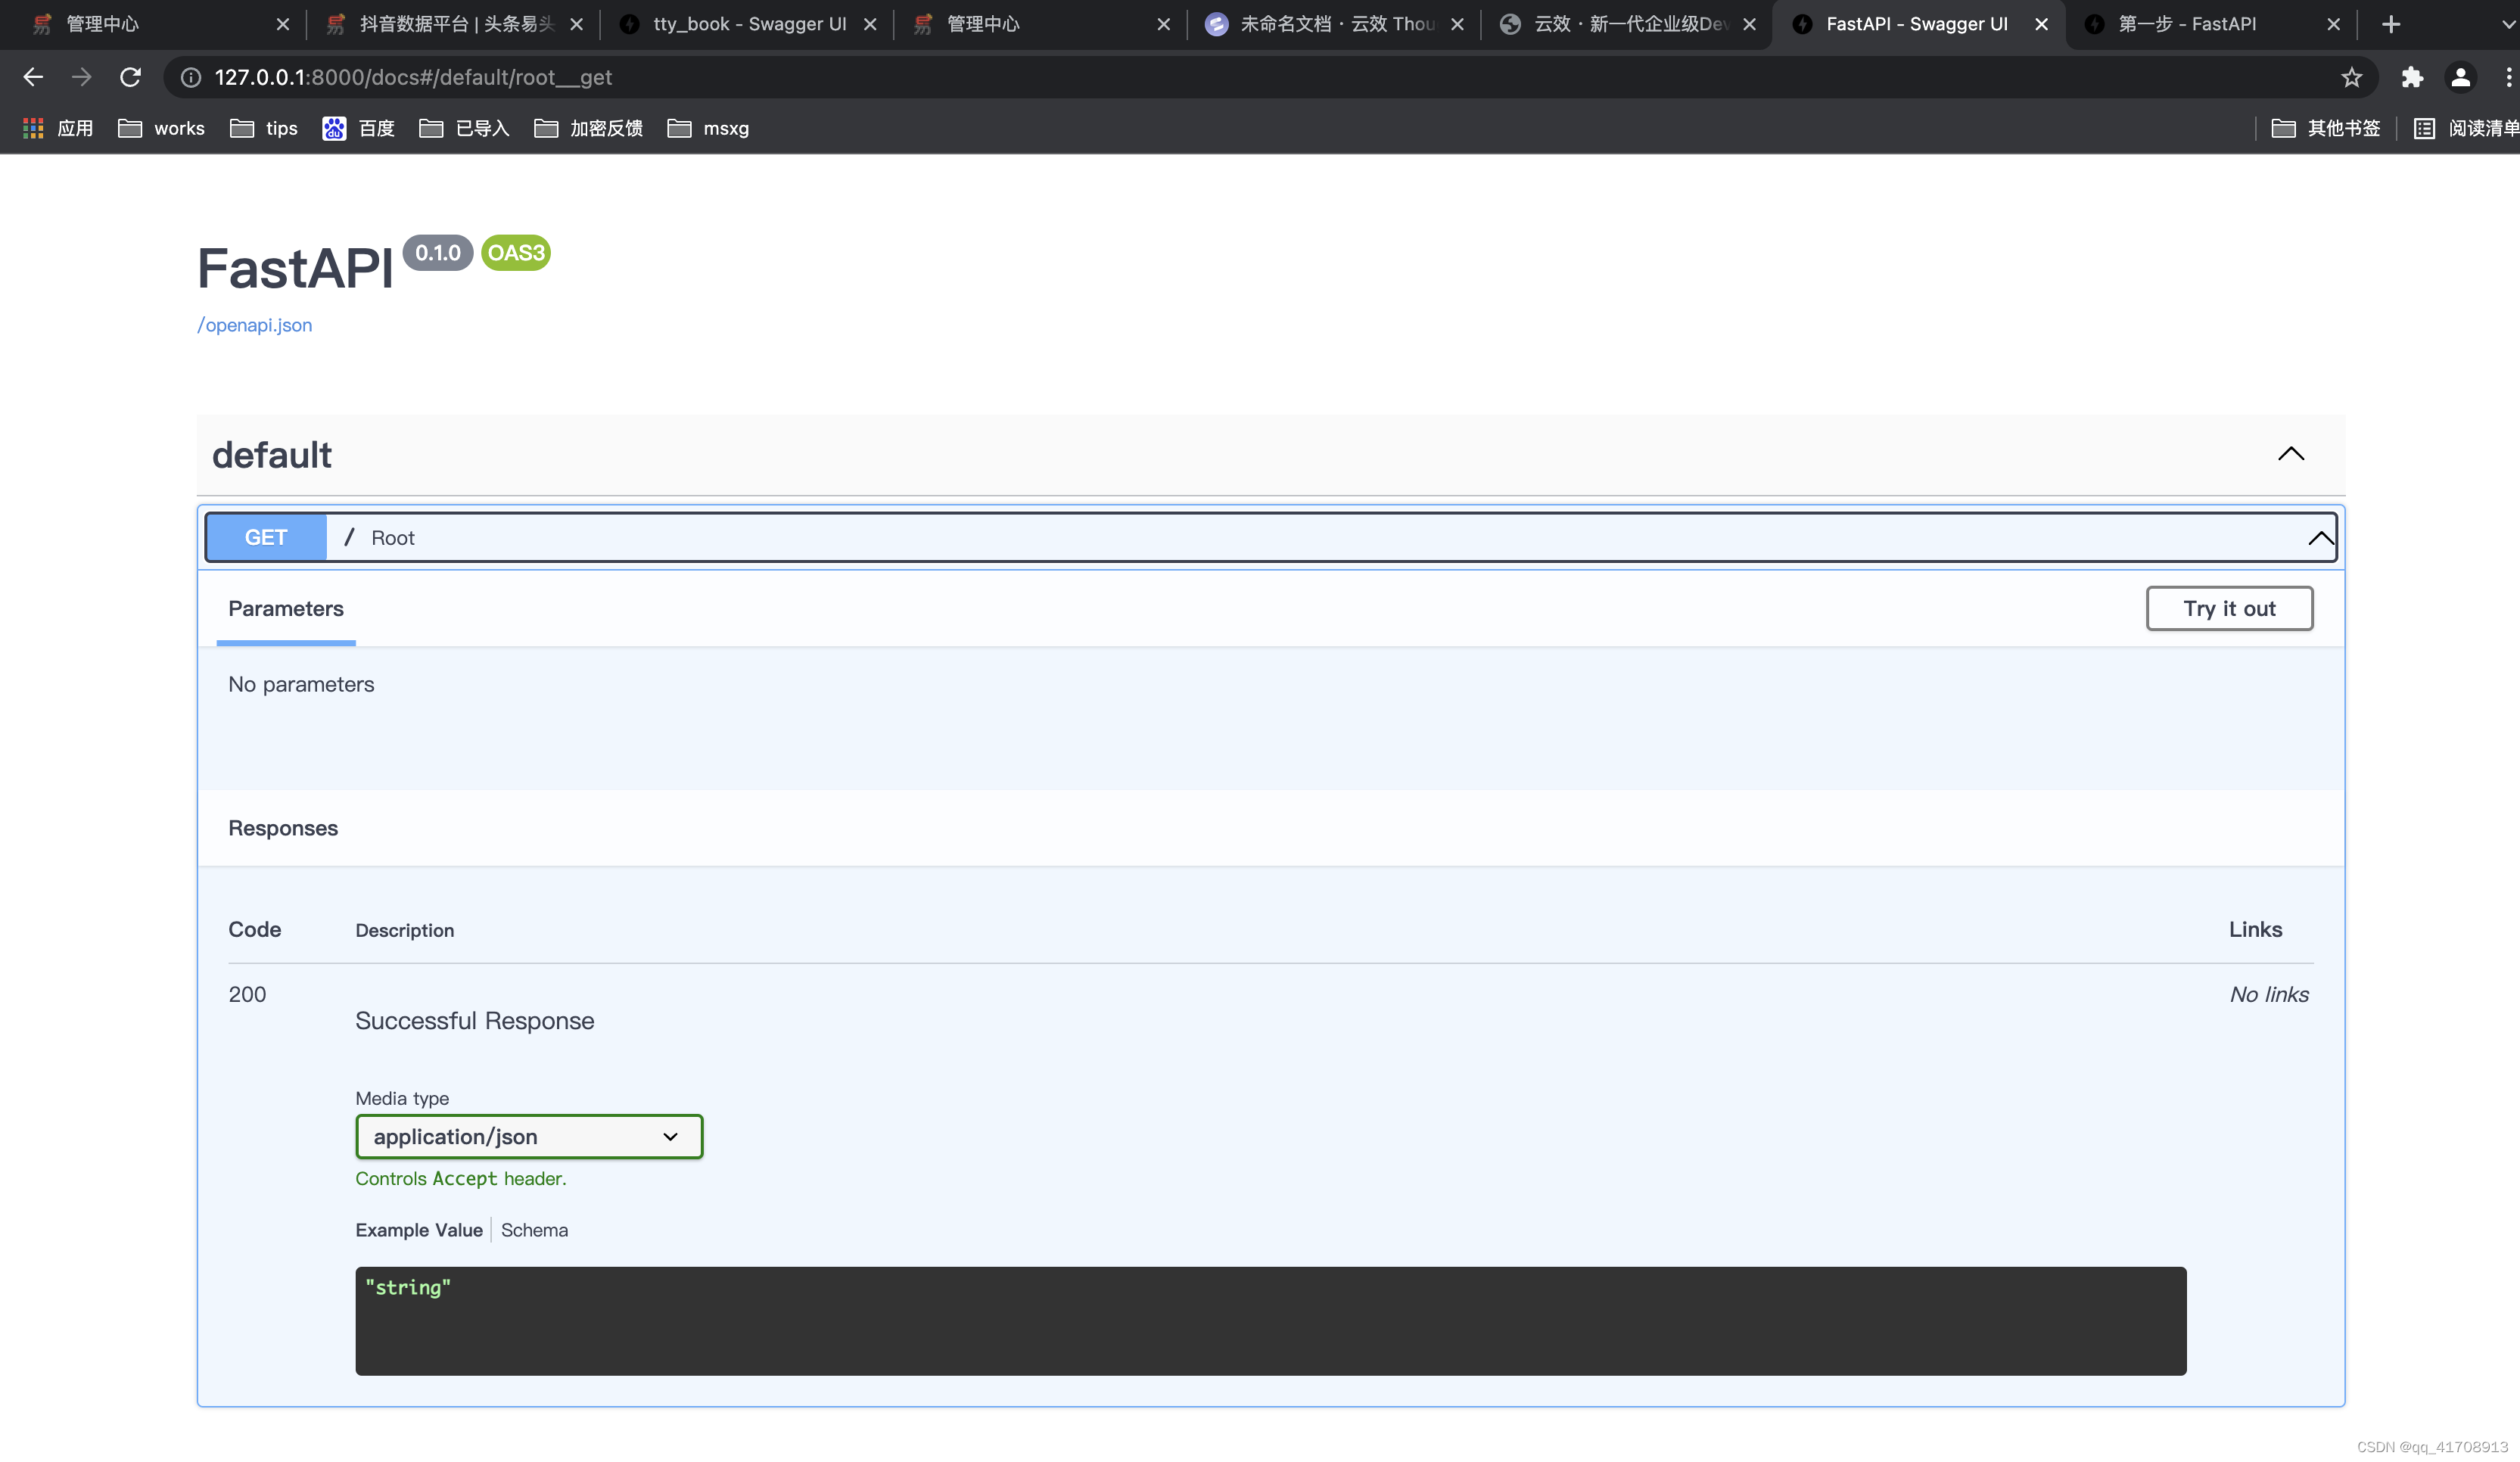Image resolution: width=2520 pixels, height=1462 pixels.
Task: Open the /openapi.json link
Action: [255, 325]
